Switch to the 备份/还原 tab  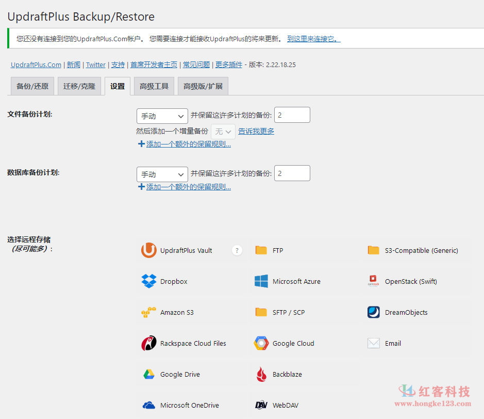32,86
